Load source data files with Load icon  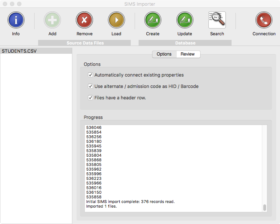[x=116, y=20]
